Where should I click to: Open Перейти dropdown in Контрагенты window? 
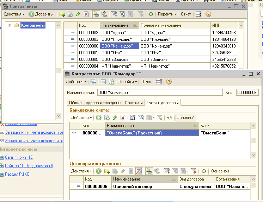point(167,14)
